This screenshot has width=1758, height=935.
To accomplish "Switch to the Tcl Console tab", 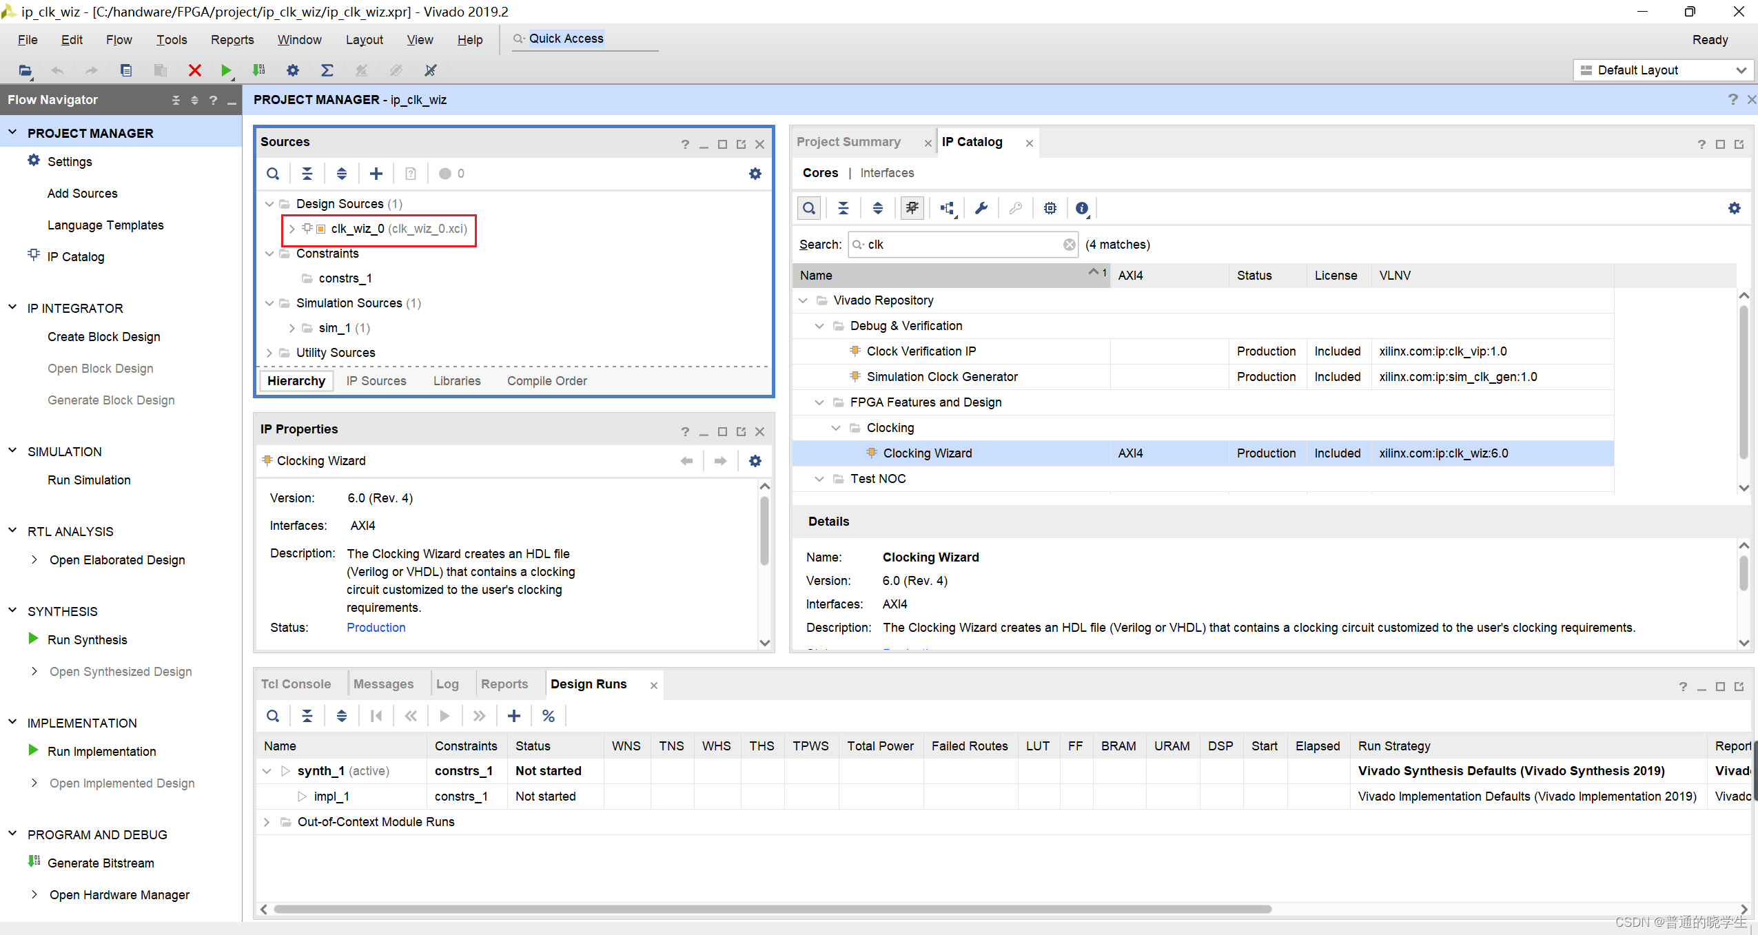I will click(x=296, y=684).
